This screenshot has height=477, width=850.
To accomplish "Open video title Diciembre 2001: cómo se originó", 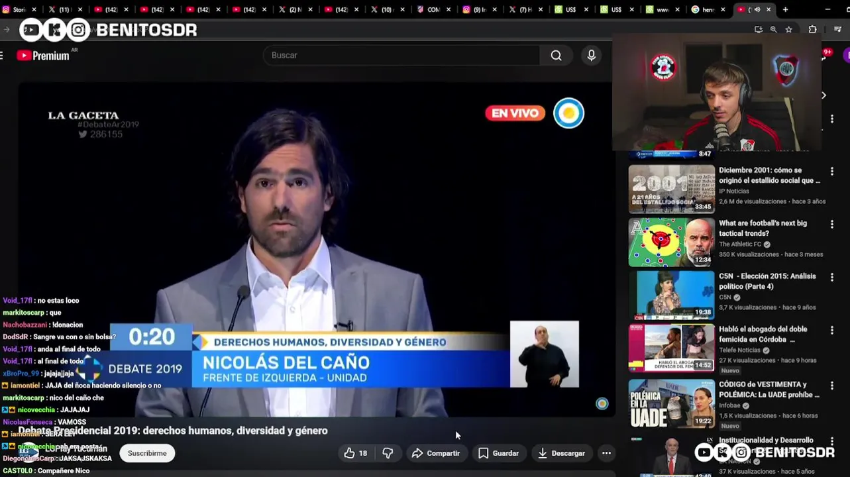I will tap(769, 176).
